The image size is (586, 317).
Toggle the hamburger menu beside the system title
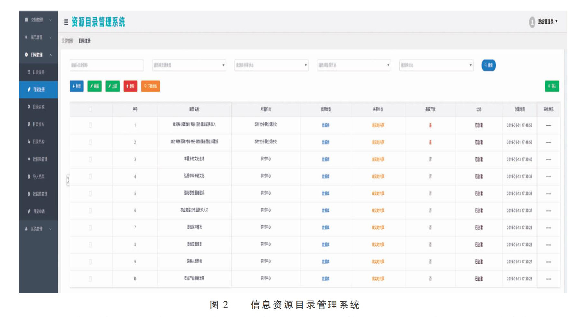point(66,22)
